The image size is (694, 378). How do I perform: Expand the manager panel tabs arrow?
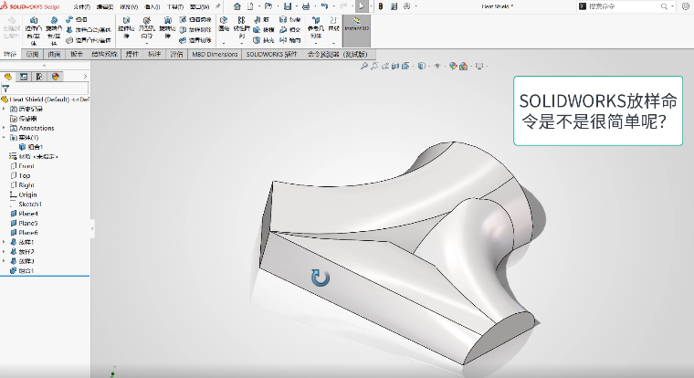(x=86, y=77)
